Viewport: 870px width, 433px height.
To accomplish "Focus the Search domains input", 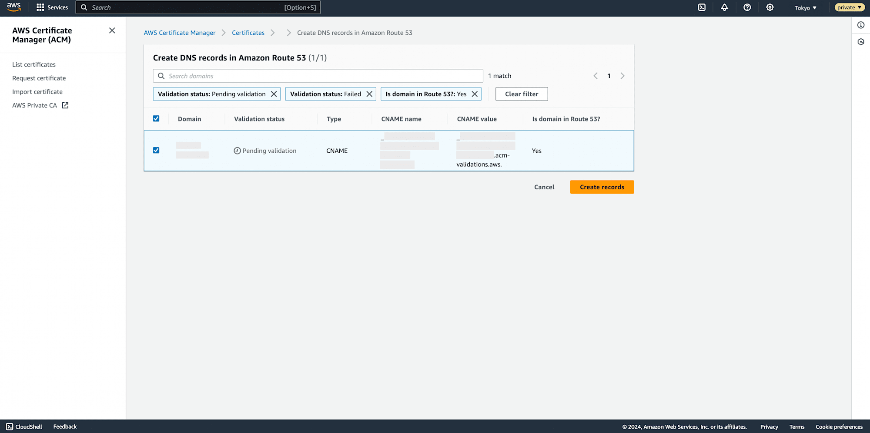I will pyautogui.click(x=318, y=76).
